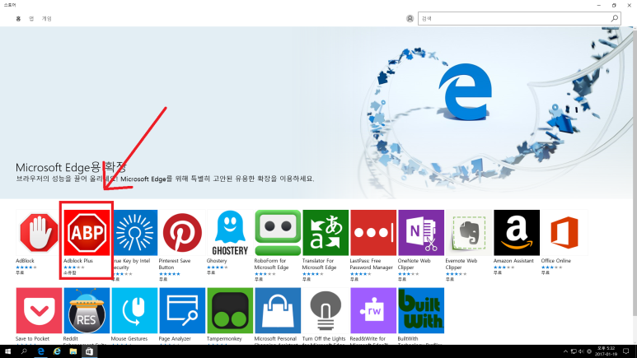This screenshot has width=637, height=358.
Task: Open the Action Center notifications
Action: pyautogui.click(x=626, y=351)
